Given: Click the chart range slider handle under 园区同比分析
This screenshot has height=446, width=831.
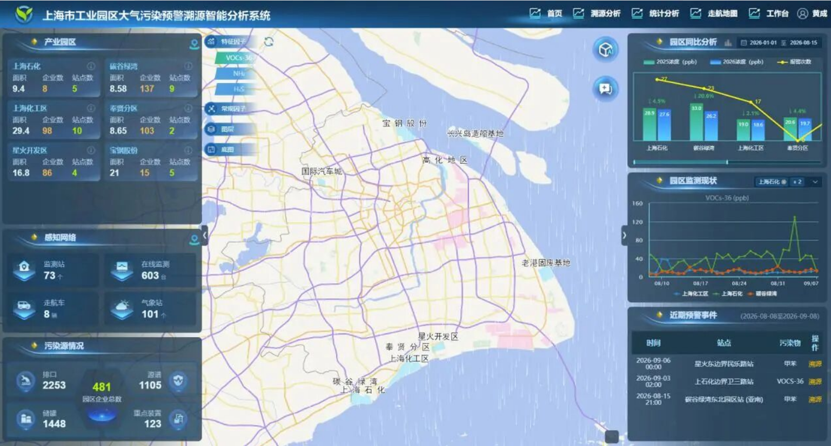Looking at the screenshot, I should 727,162.
